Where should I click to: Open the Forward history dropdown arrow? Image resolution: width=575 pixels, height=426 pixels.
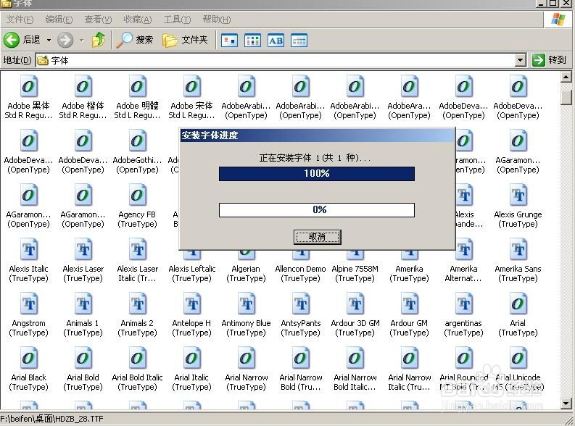82,40
